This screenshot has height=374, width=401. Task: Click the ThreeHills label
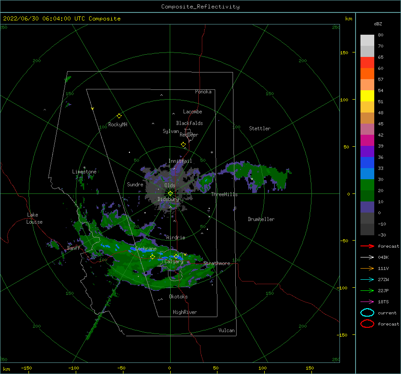coord(224,194)
